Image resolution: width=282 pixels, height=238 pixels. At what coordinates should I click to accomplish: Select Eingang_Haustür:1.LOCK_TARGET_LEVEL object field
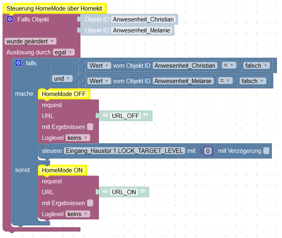tap(125, 150)
